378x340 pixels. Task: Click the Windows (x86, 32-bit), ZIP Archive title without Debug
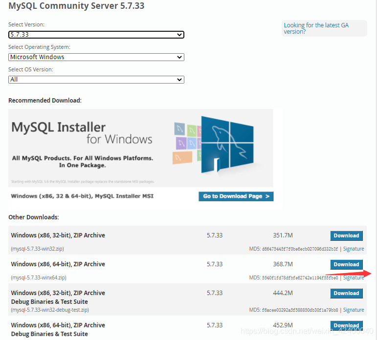point(58,235)
